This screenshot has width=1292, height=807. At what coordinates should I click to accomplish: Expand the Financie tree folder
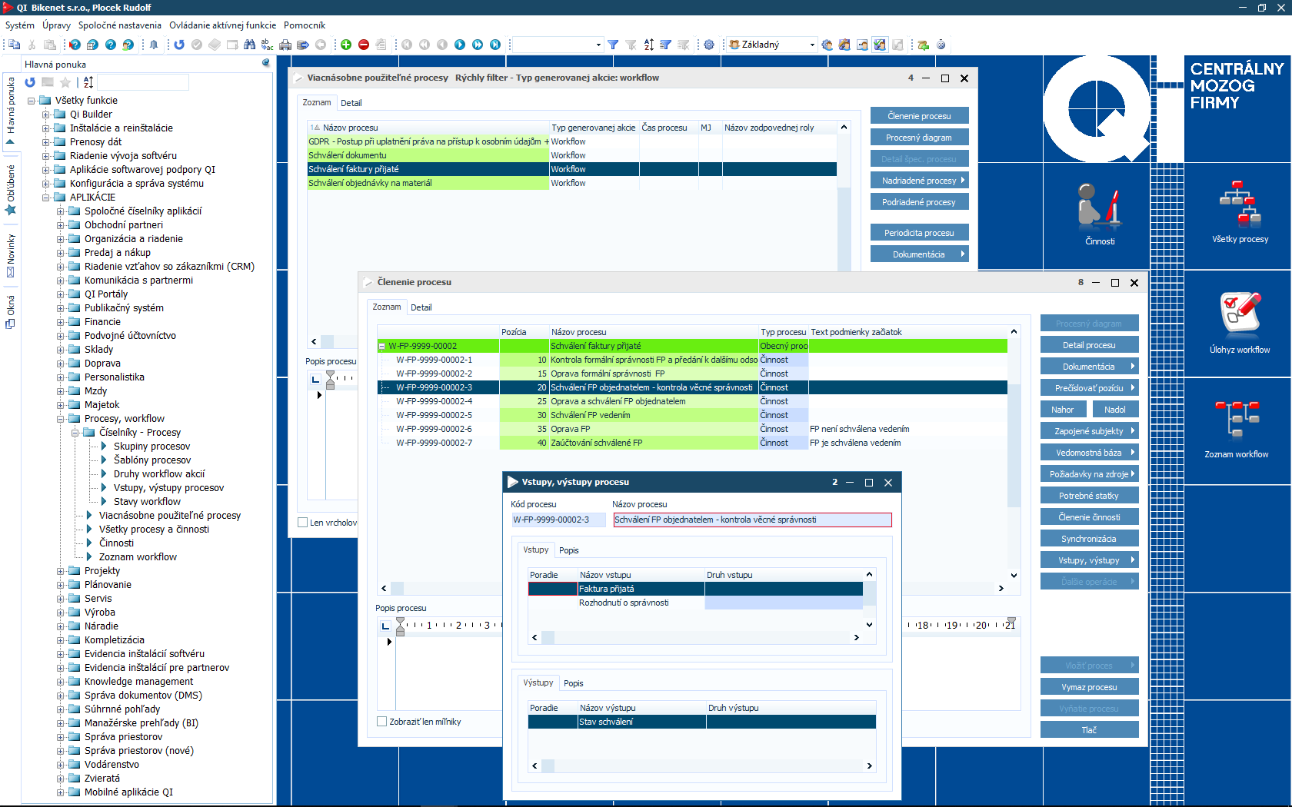point(61,322)
